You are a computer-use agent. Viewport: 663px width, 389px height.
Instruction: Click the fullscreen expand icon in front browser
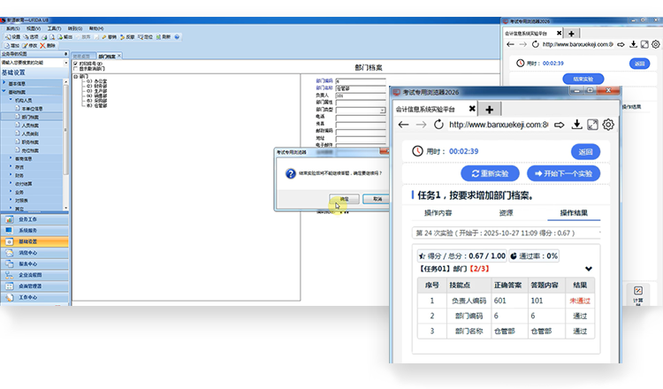point(592,125)
